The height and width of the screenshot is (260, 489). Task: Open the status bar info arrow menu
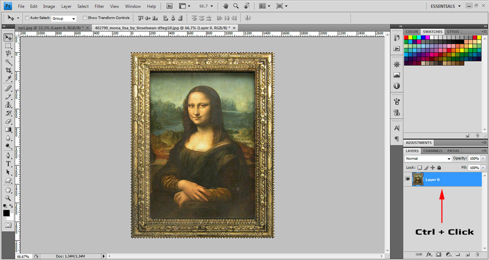pos(104,256)
